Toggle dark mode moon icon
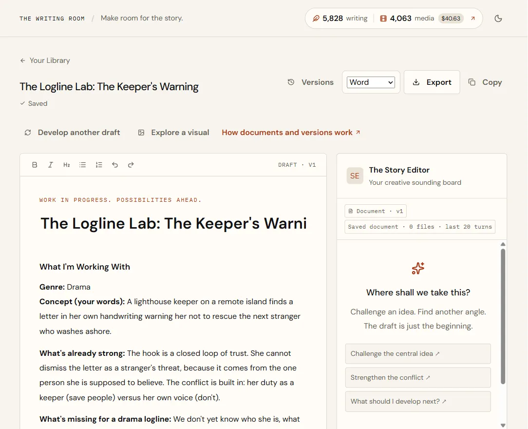This screenshot has height=429, width=528. click(x=498, y=18)
